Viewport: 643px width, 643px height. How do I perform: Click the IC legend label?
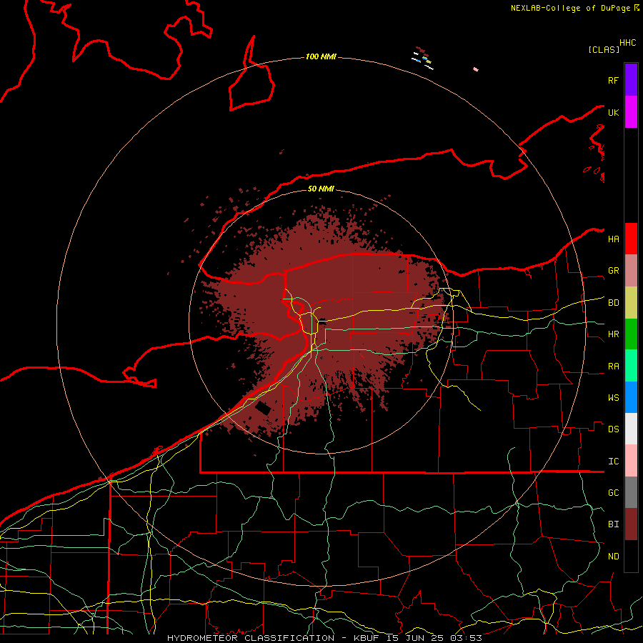coord(614,462)
